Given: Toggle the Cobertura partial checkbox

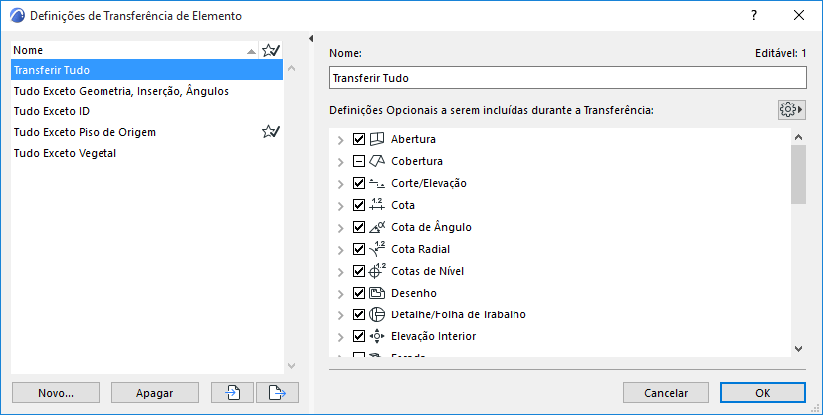Looking at the screenshot, I should click(359, 161).
